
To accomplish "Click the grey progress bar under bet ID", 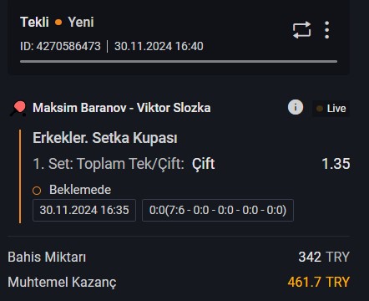I will coord(179,61).
